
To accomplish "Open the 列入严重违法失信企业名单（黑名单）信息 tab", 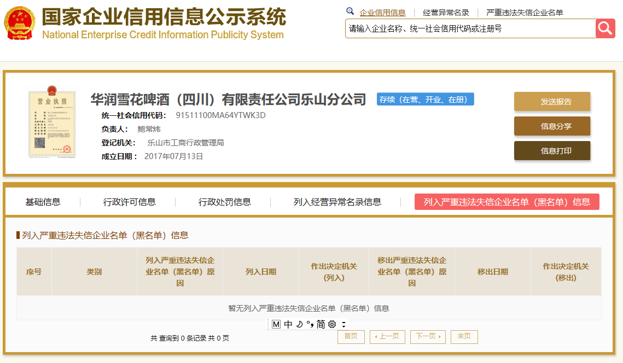I will pos(506,202).
